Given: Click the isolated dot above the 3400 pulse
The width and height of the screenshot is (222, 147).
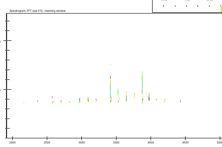Looking at the screenshot, I should coord(110,65).
